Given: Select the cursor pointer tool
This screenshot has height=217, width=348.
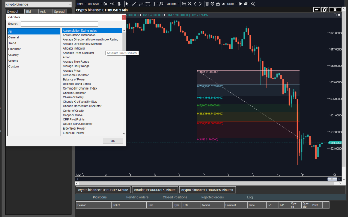Looking at the screenshot, I should click(127, 4).
